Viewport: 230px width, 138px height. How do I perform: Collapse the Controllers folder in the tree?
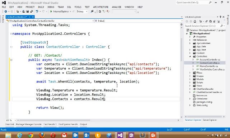(x=190, y=57)
